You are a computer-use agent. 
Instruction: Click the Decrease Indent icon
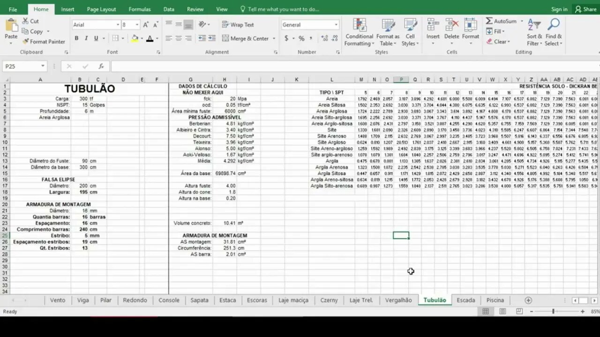click(202, 38)
